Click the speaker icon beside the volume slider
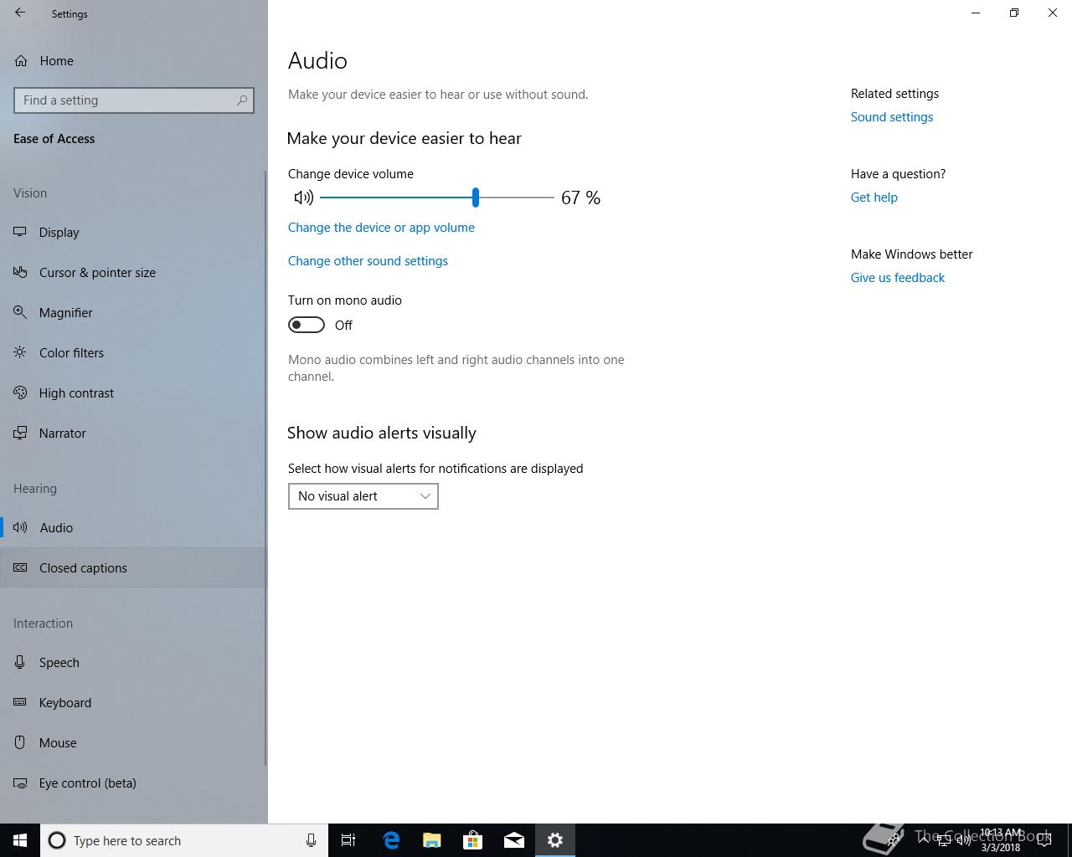Viewport: 1072px width, 857px height. pos(303,198)
